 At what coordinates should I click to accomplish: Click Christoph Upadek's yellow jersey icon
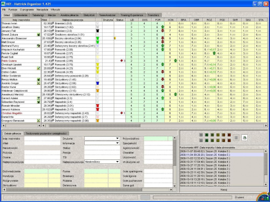98,65
